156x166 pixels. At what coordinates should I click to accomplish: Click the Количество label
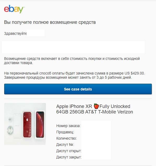pyautogui.click(x=67, y=138)
